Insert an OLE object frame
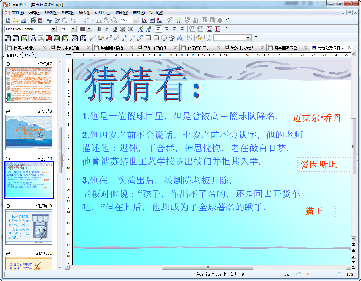The width and height of the screenshot is (361, 281). pyautogui.click(x=33, y=38)
